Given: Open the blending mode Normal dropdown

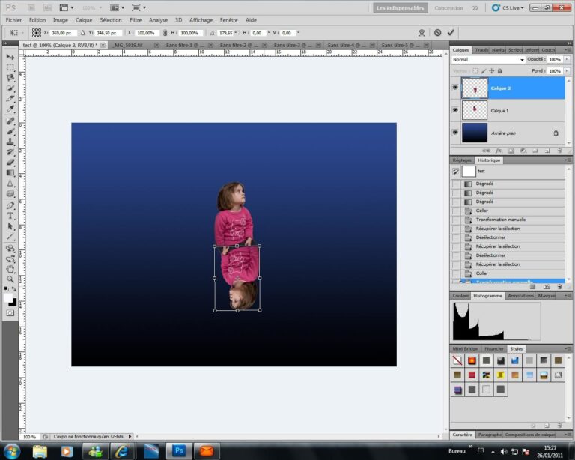Looking at the screenshot, I should coord(488,59).
